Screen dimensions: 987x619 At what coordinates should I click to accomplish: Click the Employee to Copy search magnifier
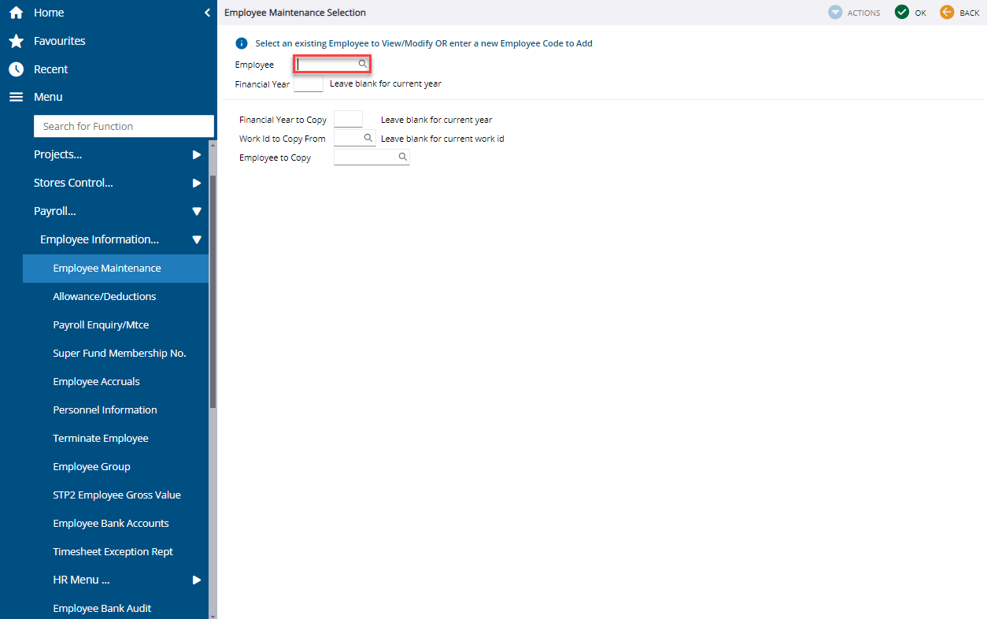pos(402,157)
